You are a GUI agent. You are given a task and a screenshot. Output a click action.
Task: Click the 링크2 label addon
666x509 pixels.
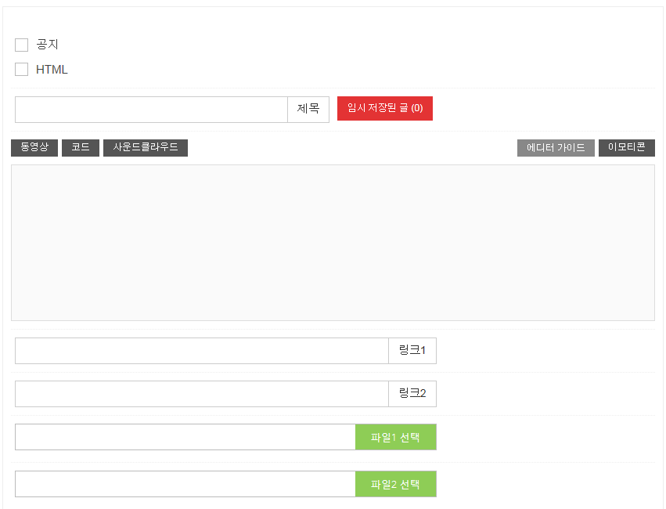click(412, 394)
